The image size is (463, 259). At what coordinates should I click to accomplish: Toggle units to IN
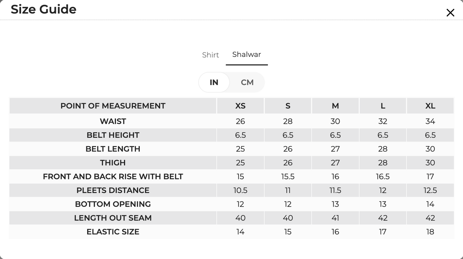pyautogui.click(x=214, y=82)
